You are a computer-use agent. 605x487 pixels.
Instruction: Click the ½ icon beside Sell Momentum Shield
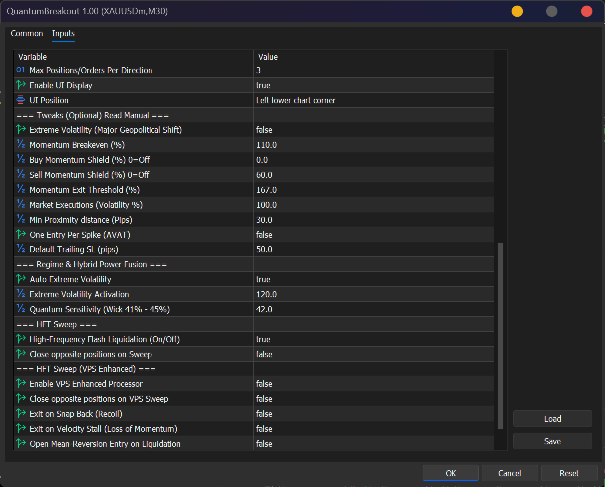click(21, 175)
